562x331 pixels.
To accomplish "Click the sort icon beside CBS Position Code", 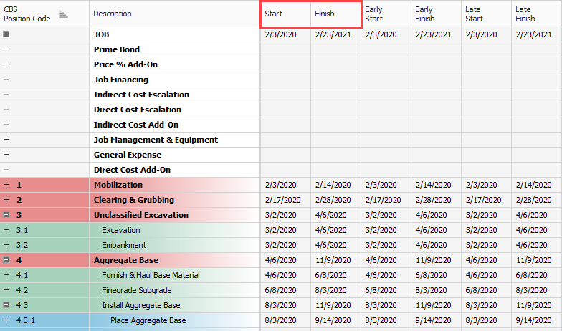I will coord(63,14).
